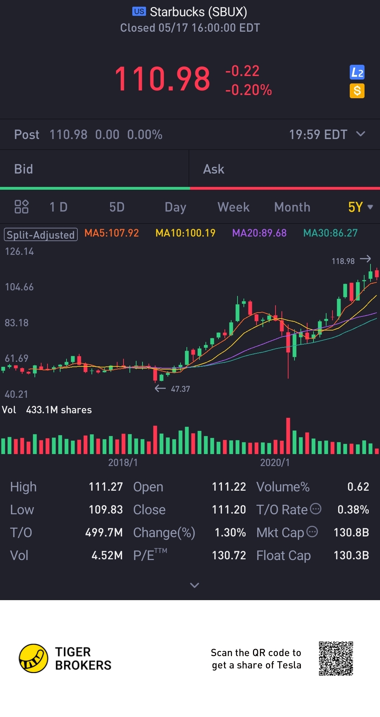Open T/O Rate info bubble icon
The image size is (380, 717).
(x=316, y=509)
